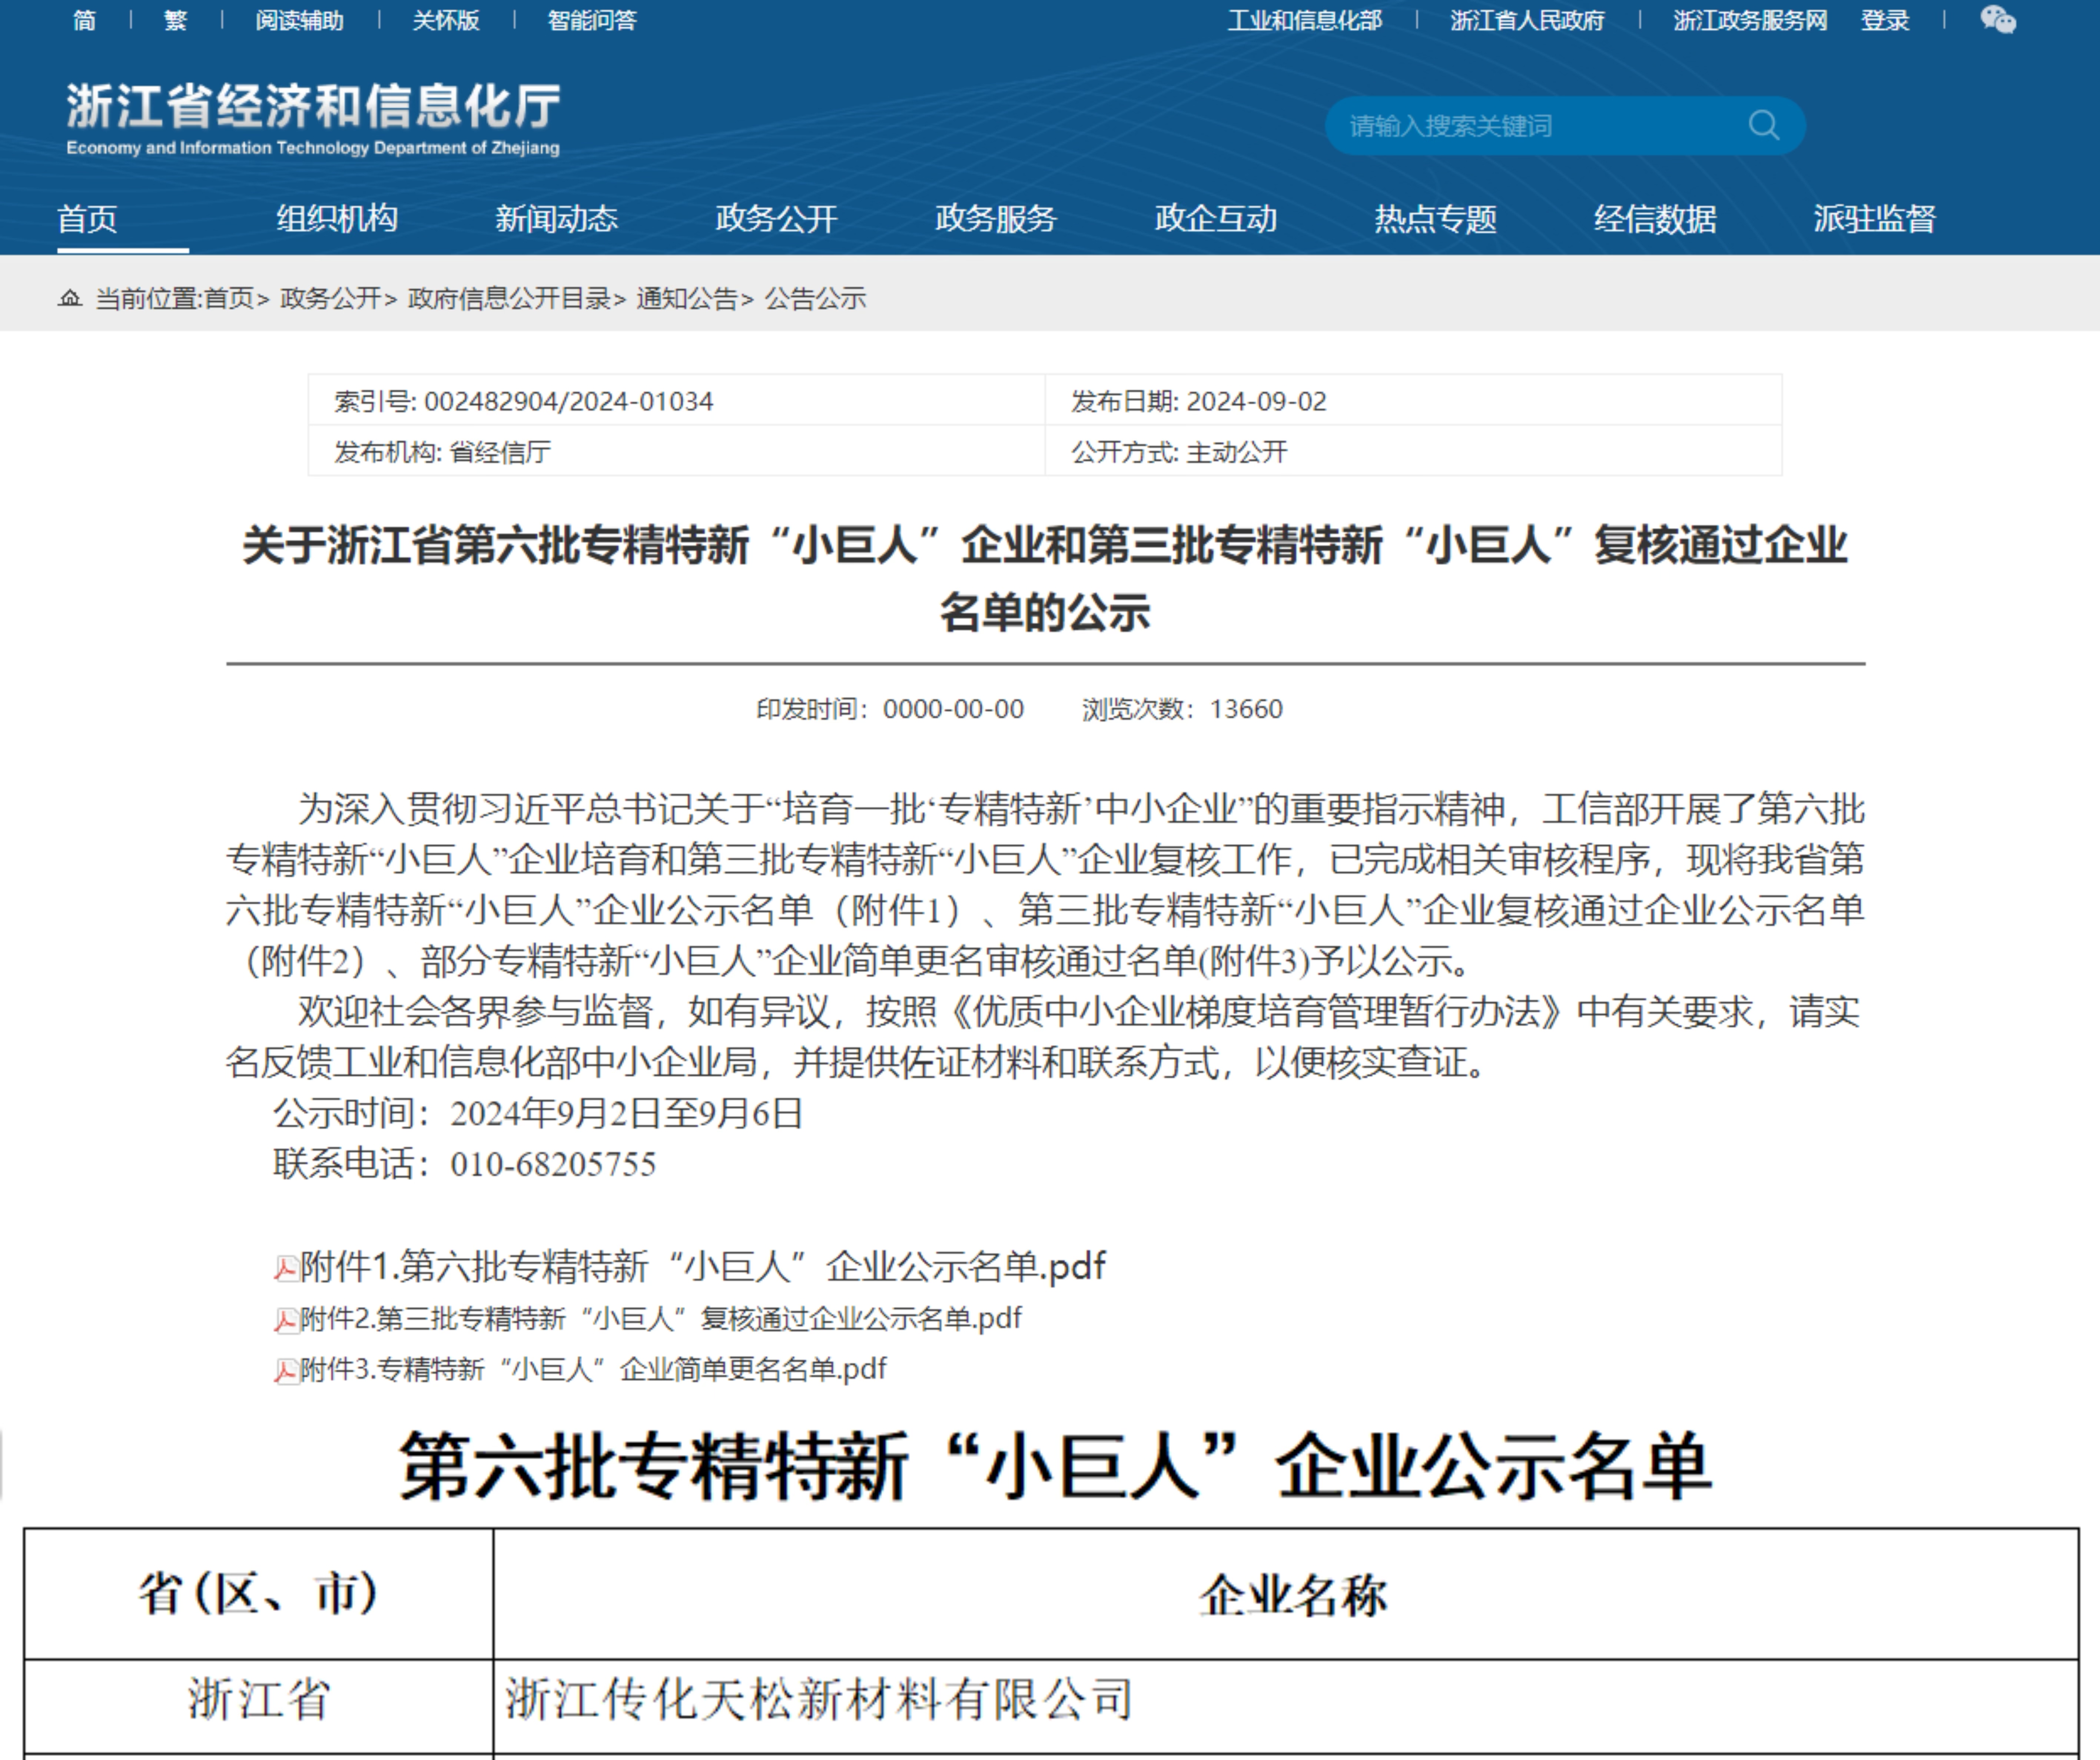This screenshot has height=1760, width=2100.
Task: Select the 首页 navigation tab
Action: point(88,218)
